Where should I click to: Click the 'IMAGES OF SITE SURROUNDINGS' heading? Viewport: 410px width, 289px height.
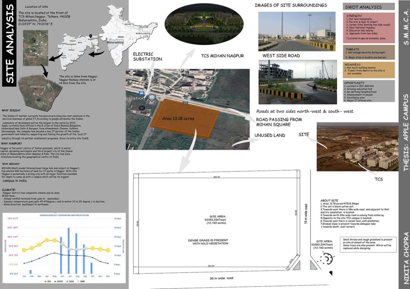click(291, 5)
